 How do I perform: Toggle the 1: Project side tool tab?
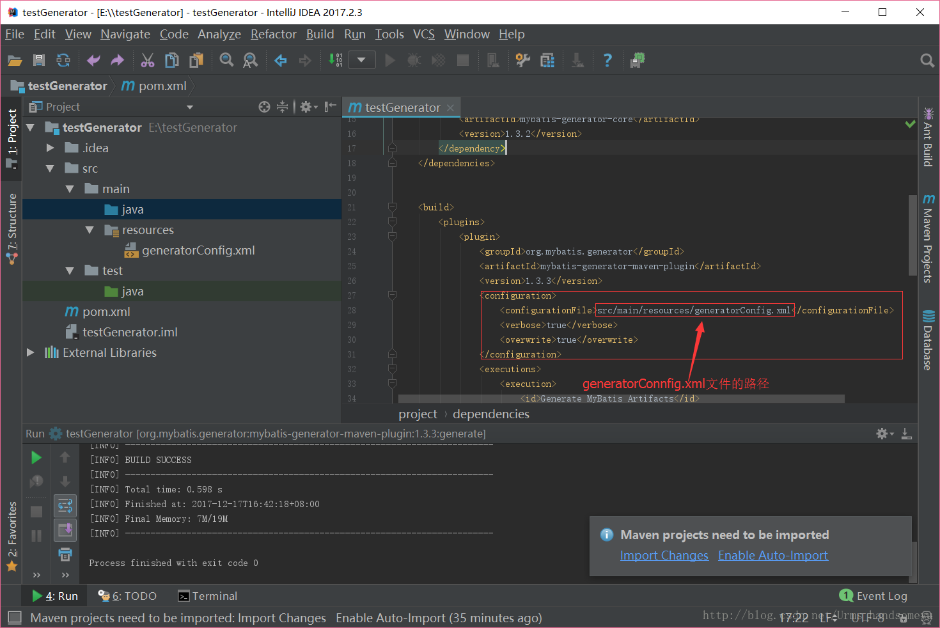[x=12, y=138]
